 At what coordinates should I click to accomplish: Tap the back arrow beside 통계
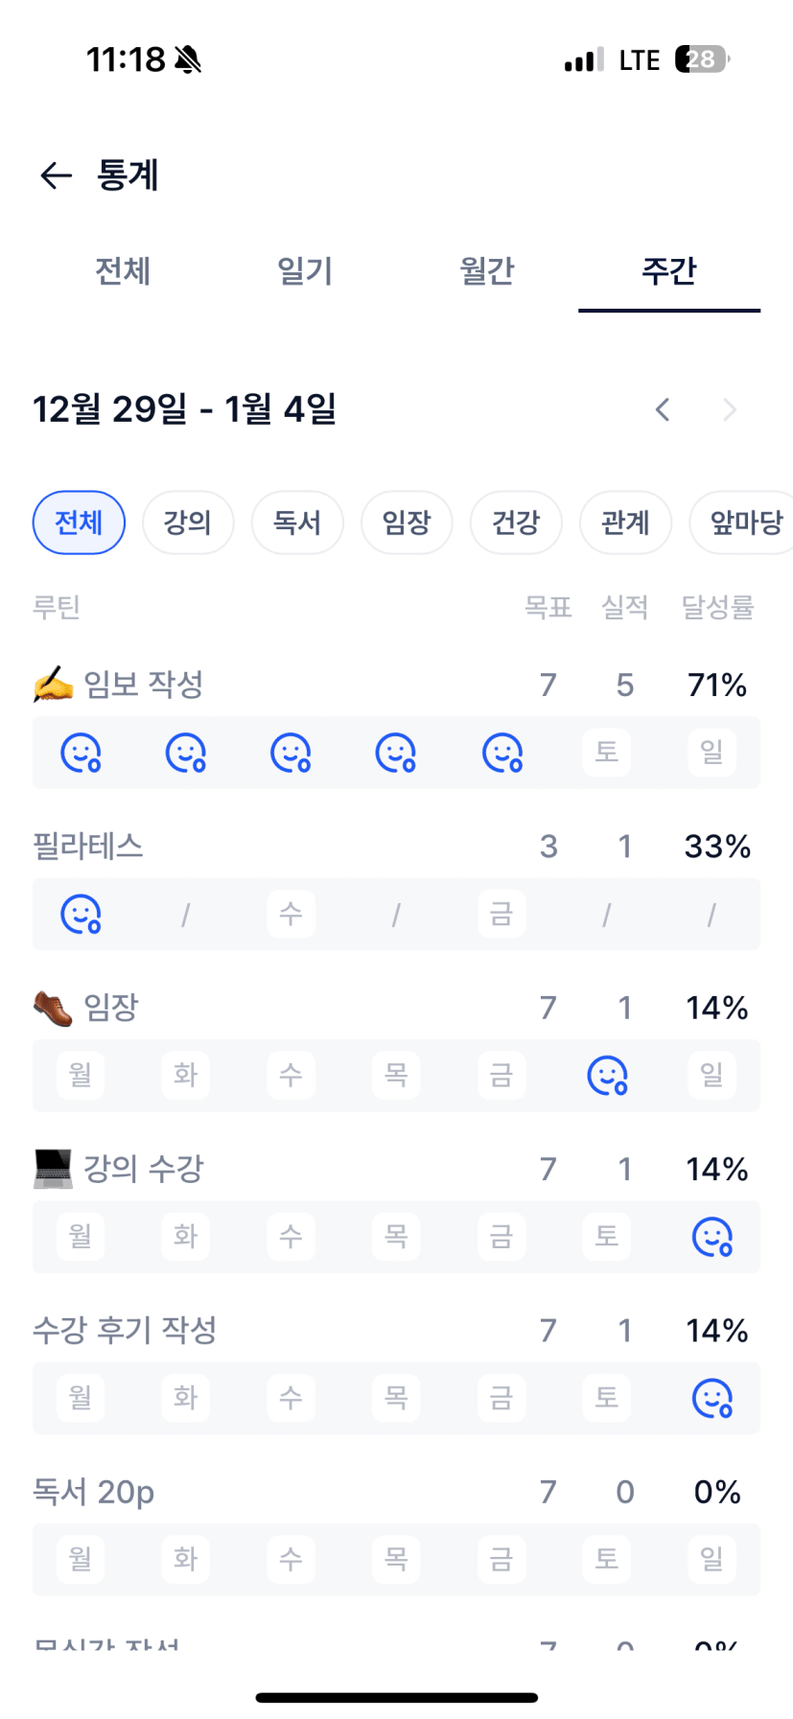point(57,175)
